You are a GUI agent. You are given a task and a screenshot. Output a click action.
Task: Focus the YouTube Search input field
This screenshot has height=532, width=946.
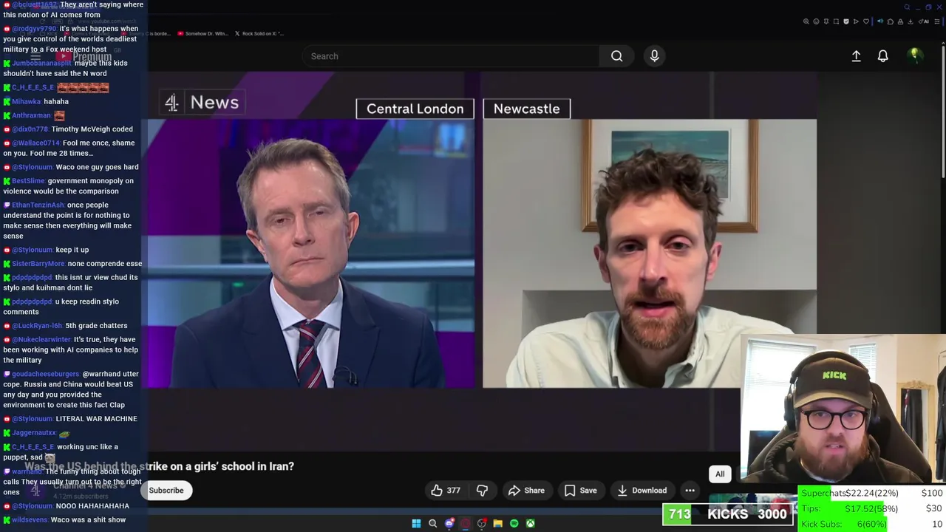coord(451,56)
